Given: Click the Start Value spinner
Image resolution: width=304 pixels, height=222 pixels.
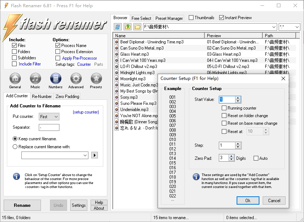Looking at the screenshot, I should [x=238, y=99].
